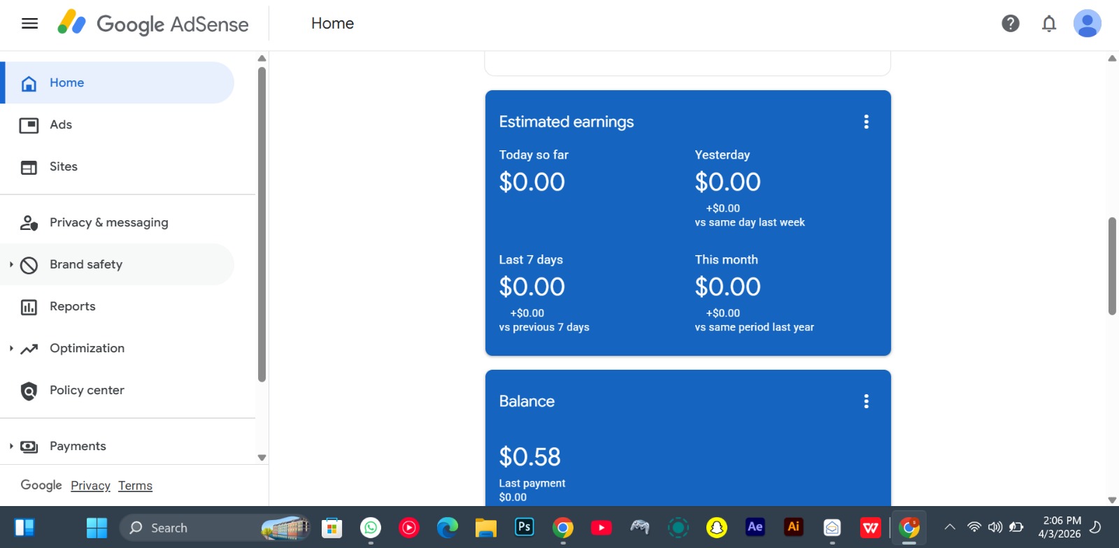Viewport: 1119px width, 548px height.
Task: Open WhatsApp from the taskbar
Action: pos(371,528)
